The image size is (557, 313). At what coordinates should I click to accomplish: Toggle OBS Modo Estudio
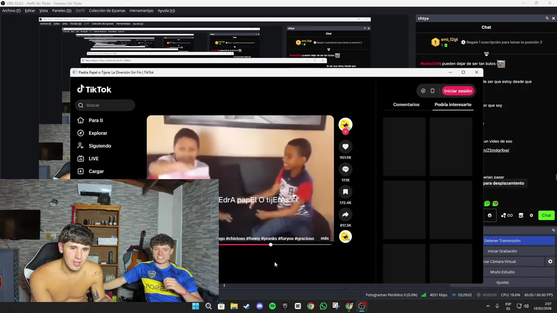point(519,272)
